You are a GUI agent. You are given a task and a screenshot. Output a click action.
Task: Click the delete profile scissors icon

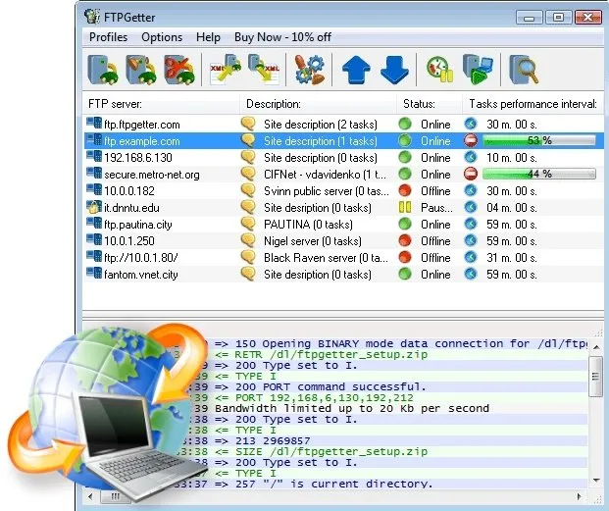[x=179, y=70]
